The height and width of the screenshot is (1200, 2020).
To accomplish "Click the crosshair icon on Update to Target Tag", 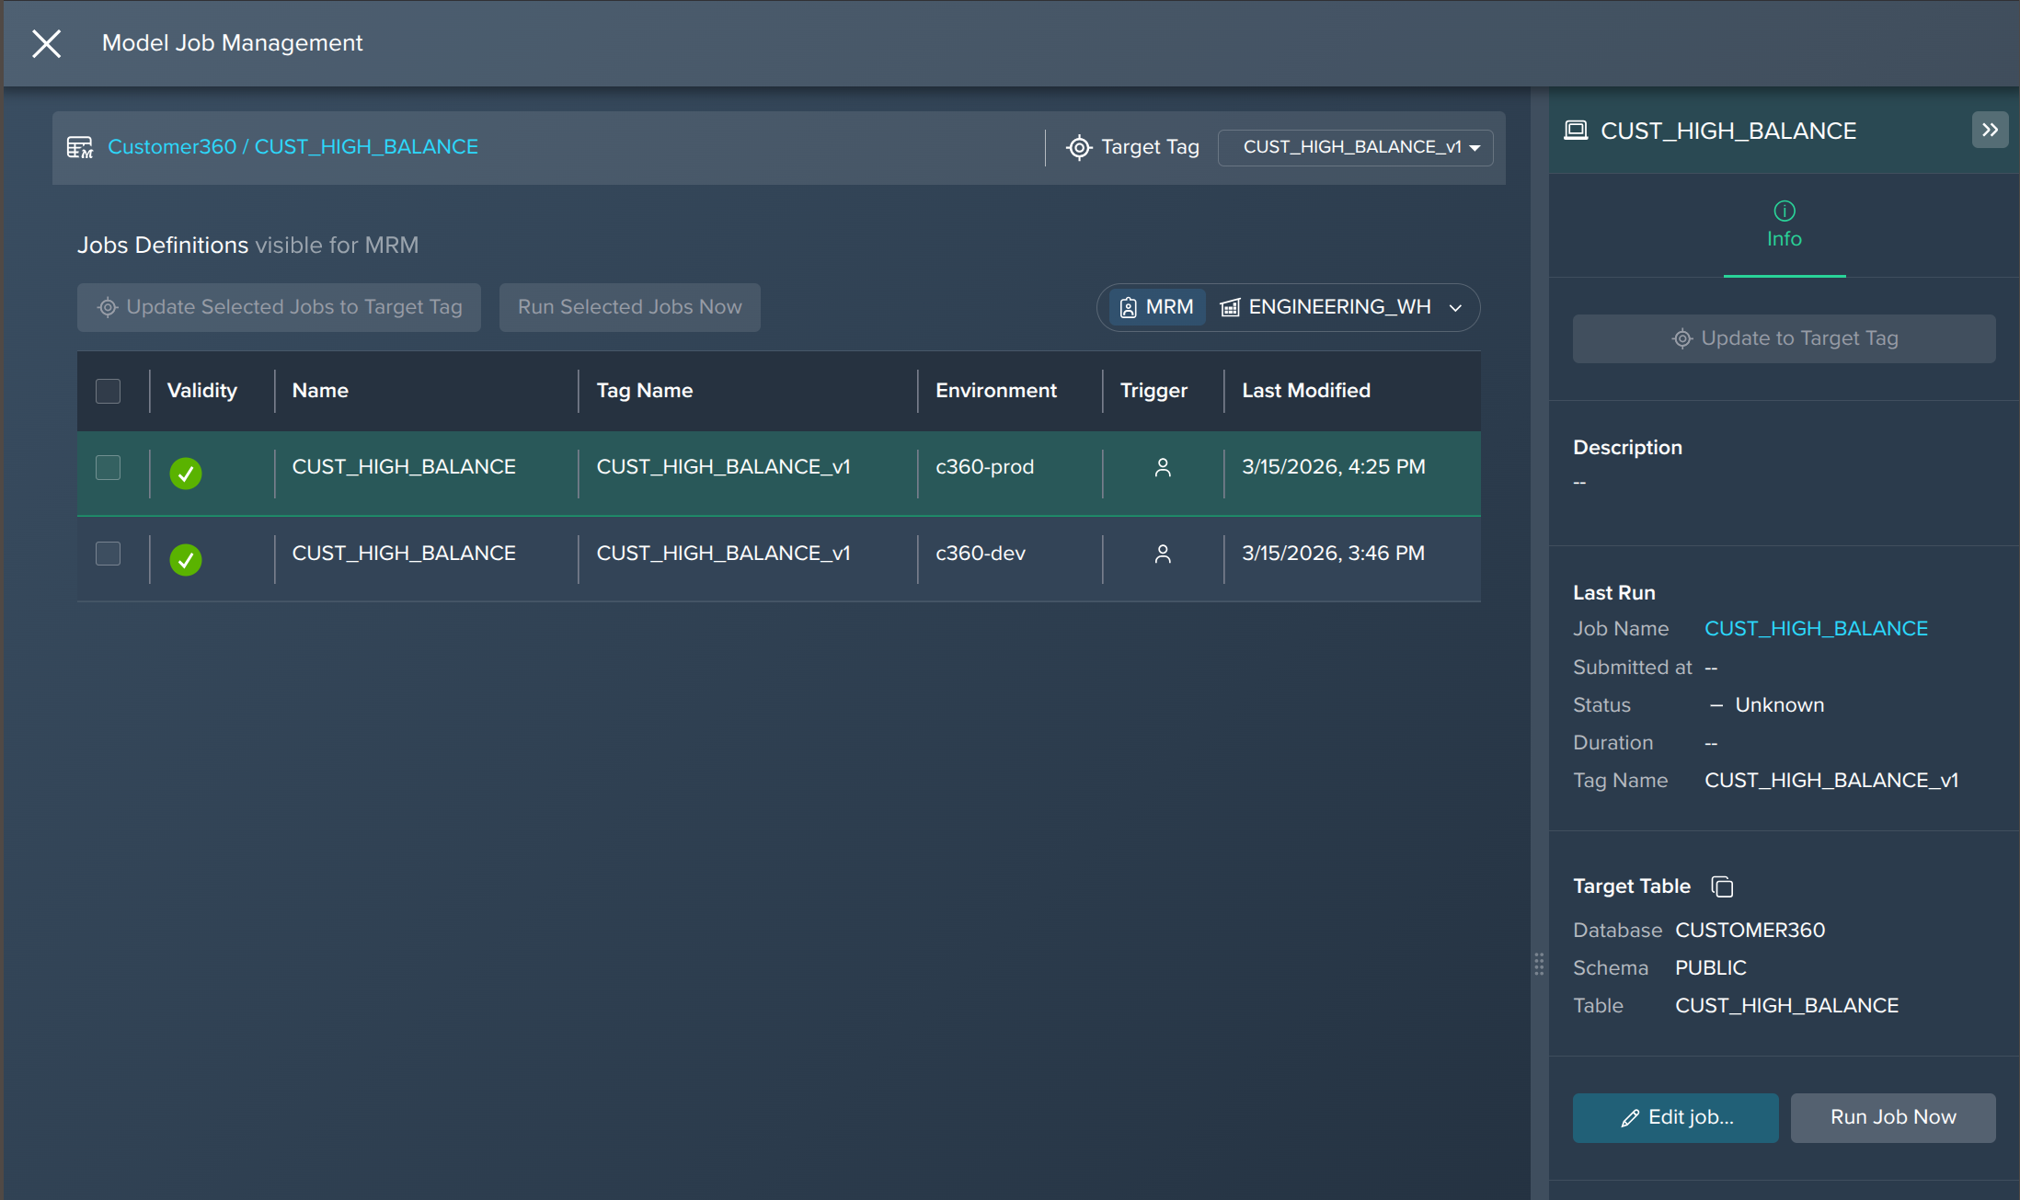I will coord(1682,338).
